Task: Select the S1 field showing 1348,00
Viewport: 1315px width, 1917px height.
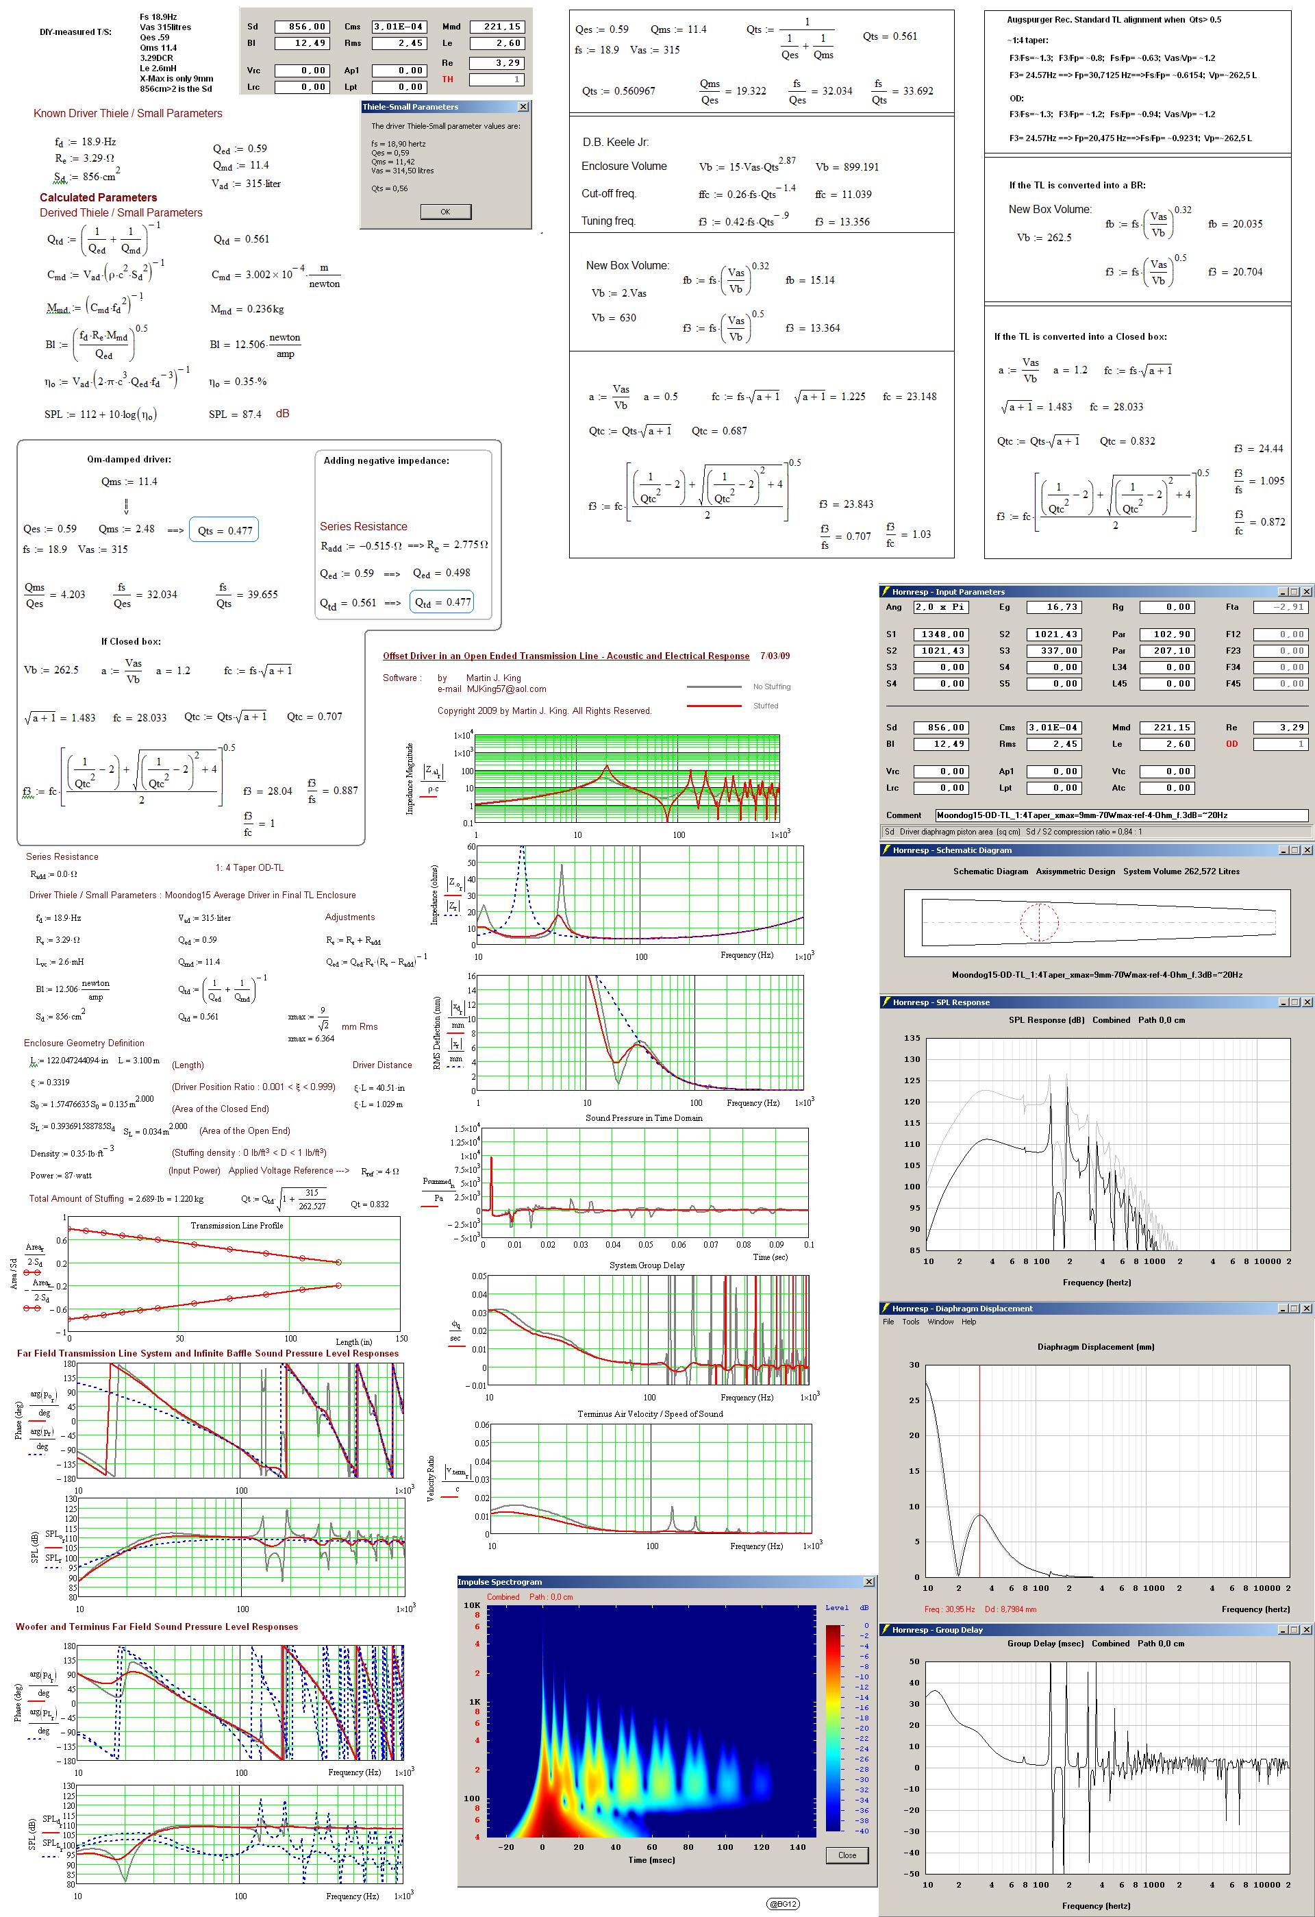Action: click(x=940, y=634)
